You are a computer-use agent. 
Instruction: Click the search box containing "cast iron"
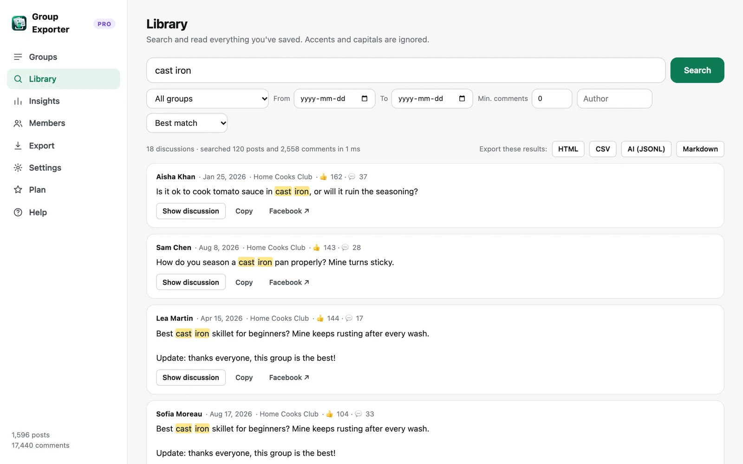coord(406,70)
